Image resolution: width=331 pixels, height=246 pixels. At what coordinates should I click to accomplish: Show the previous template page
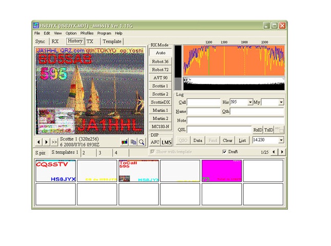[274, 152]
